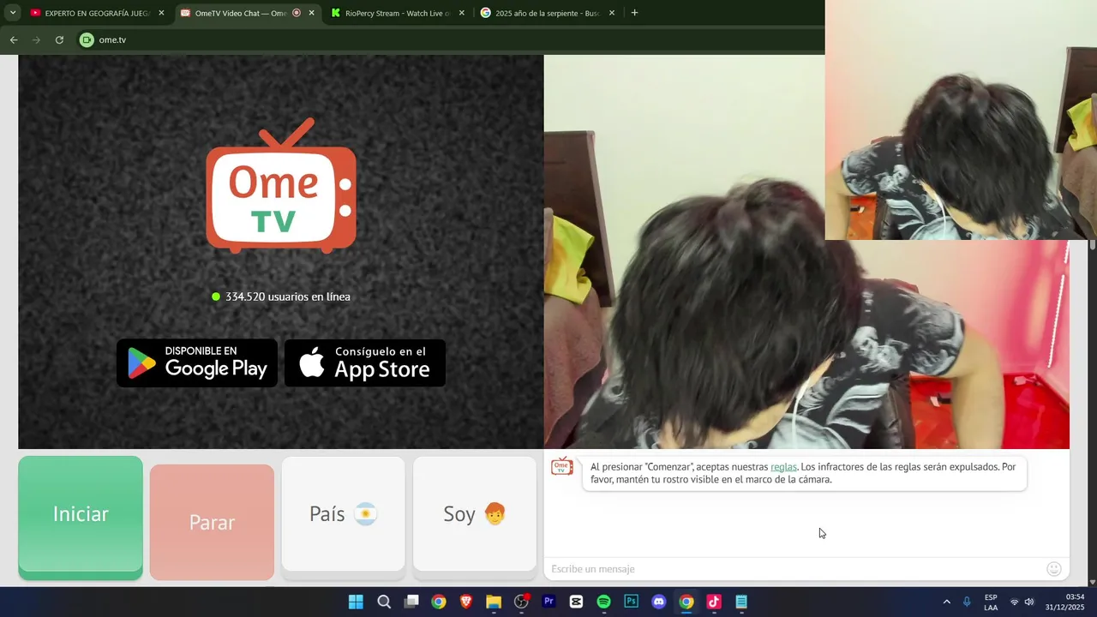Open File Explorer from the taskbar
Screen dimensions: 1097x617
pos(494,602)
